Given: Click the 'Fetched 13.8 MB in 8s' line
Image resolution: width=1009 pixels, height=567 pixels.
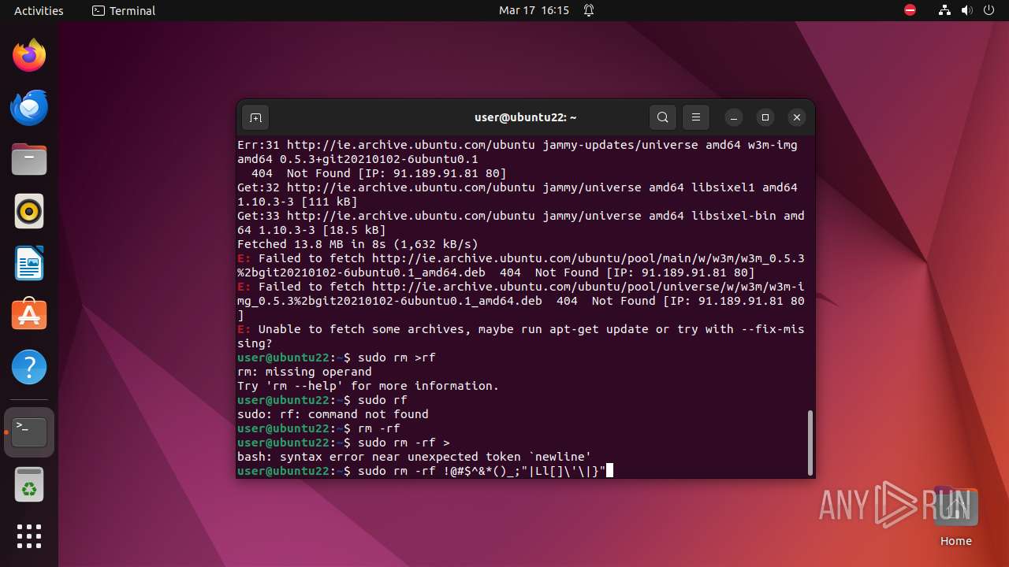Looking at the screenshot, I should pos(358,244).
